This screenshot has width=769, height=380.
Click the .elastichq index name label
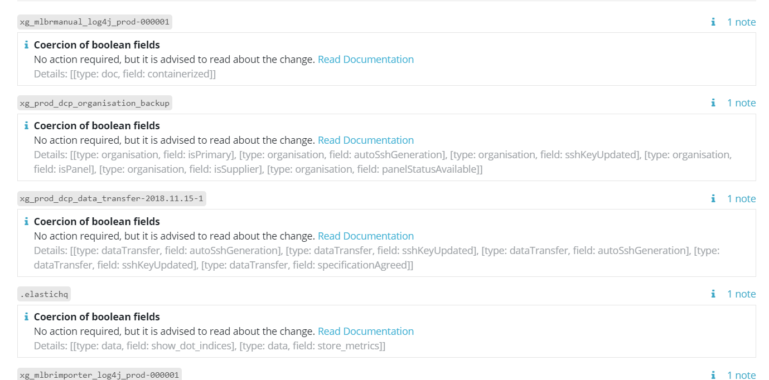[x=44, y=294]
